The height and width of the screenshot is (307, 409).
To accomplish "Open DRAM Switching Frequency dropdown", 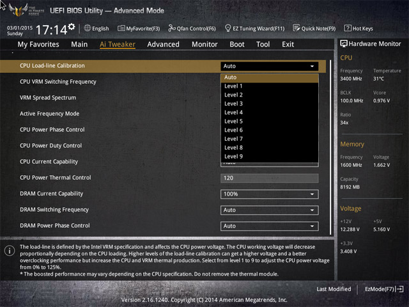I will pos(270,210).
